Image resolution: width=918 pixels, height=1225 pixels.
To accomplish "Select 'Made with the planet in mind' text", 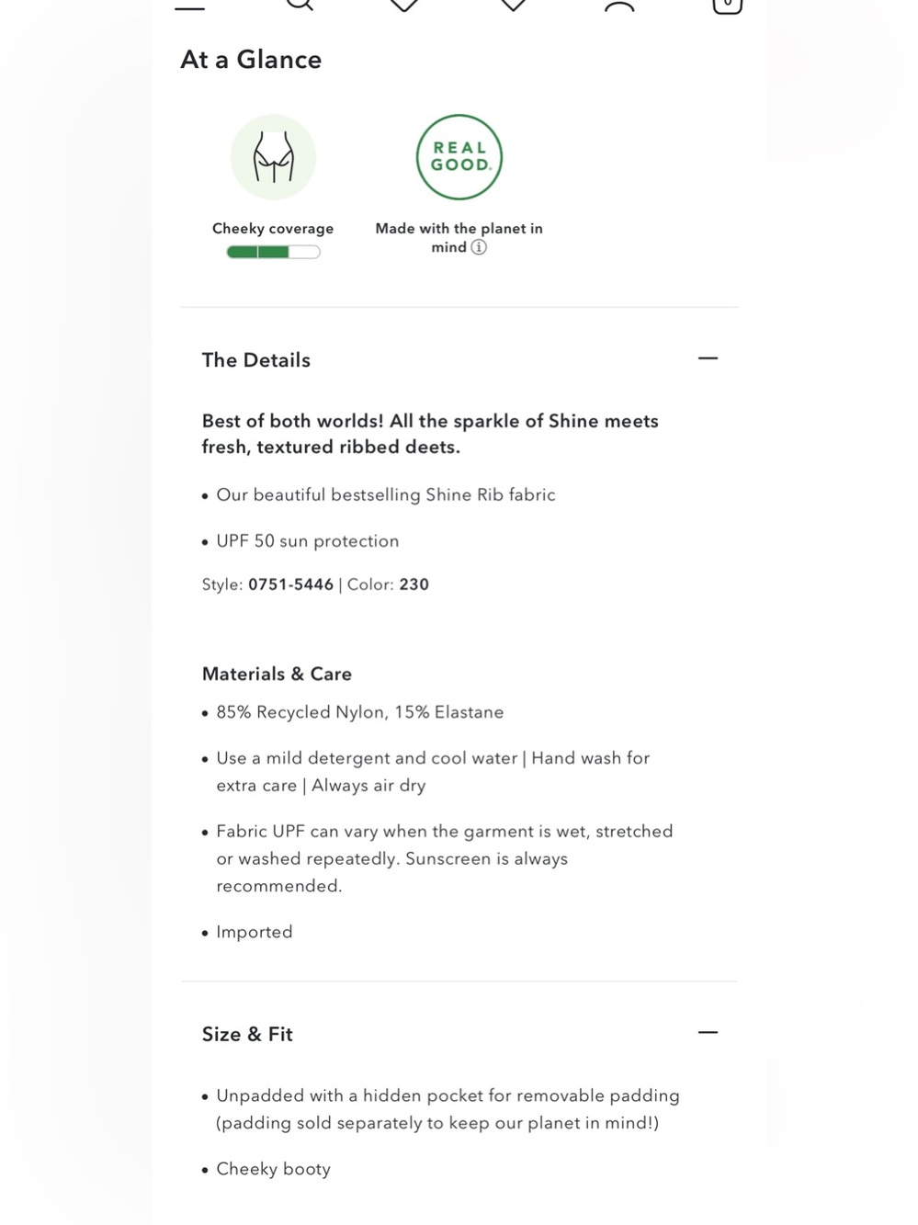I will pos(459,237).
